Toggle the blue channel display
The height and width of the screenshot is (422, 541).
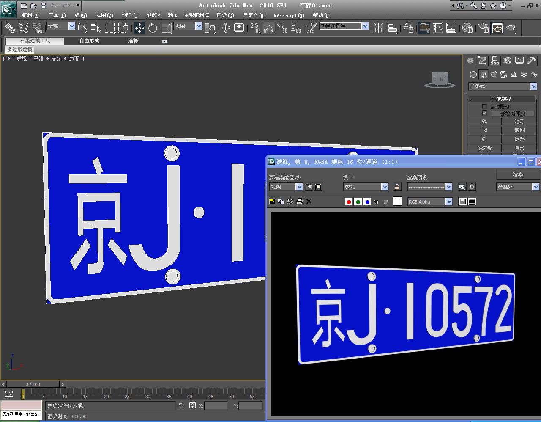[x=367, y=202]
